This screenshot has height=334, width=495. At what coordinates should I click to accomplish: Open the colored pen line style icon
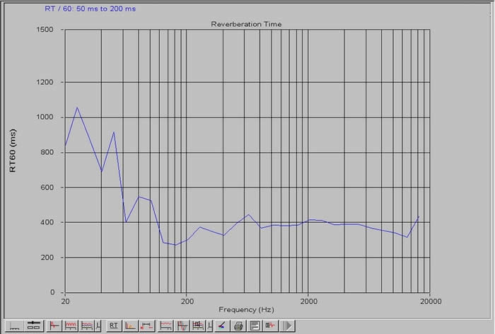coord(221,326)
